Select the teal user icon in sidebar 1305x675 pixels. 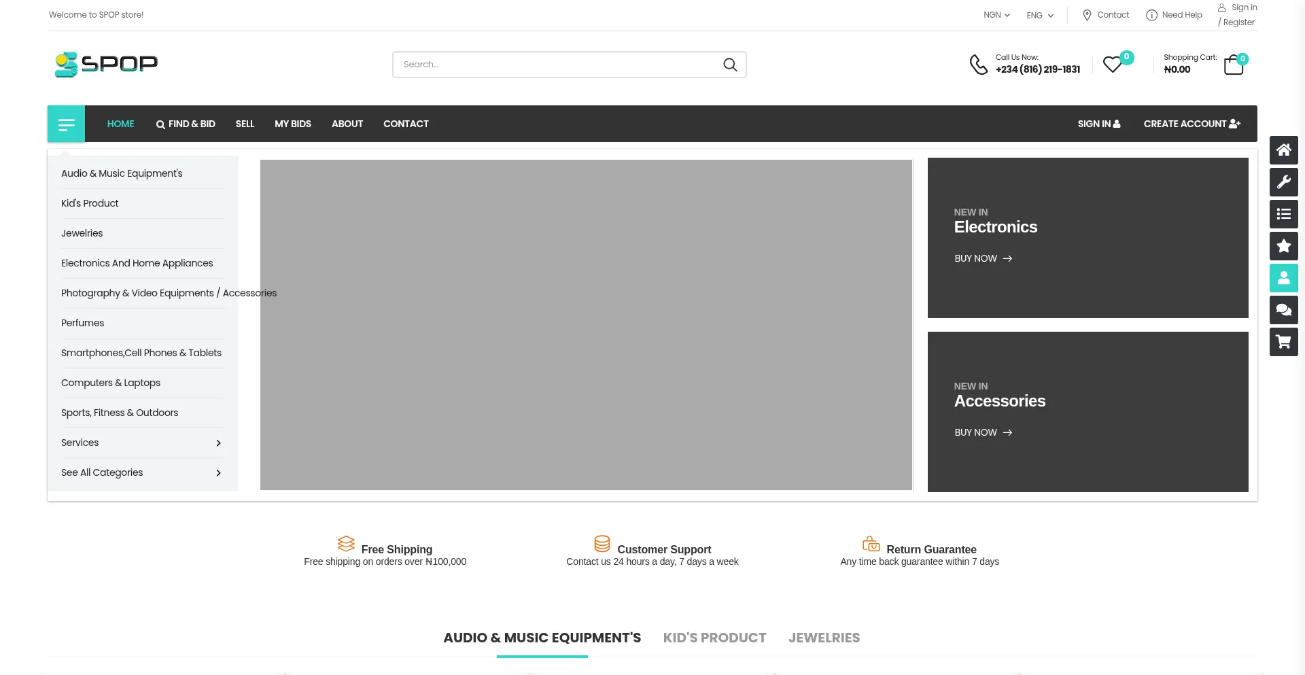click(x=1283, y=278)
